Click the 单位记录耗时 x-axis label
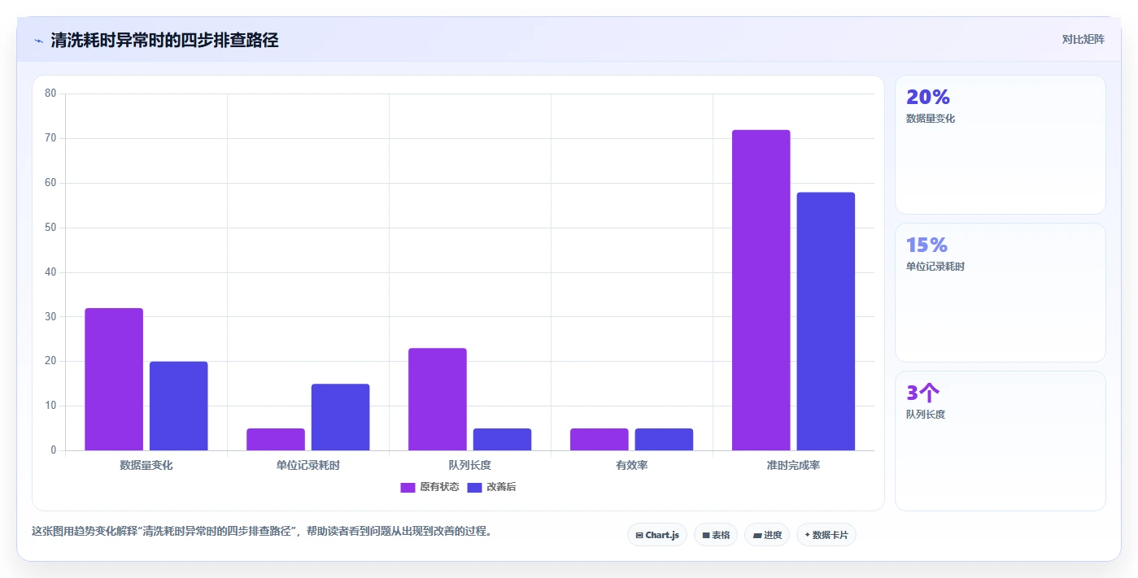 tap(308, 465)
